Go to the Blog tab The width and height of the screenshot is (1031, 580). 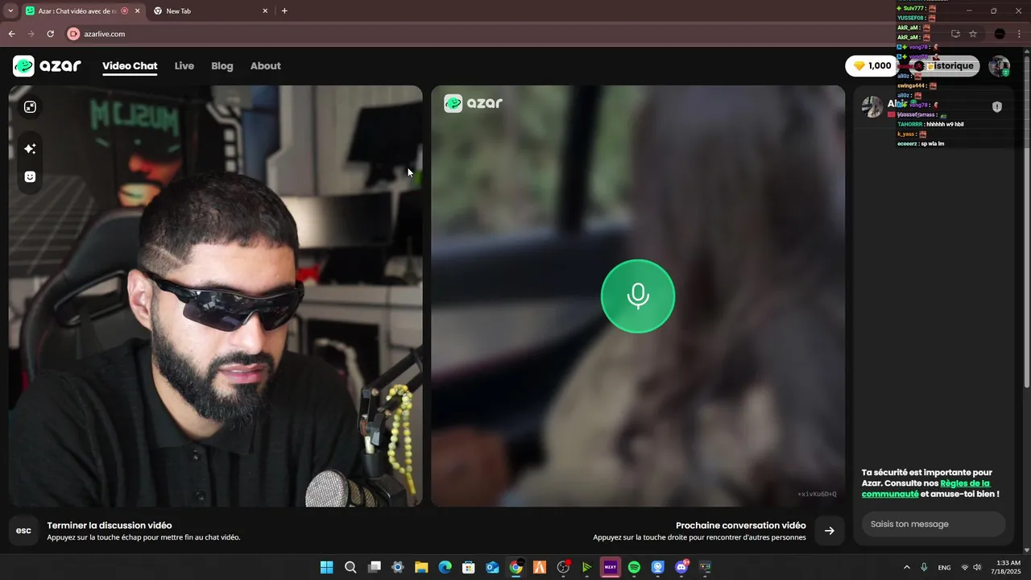click(222, 66)
